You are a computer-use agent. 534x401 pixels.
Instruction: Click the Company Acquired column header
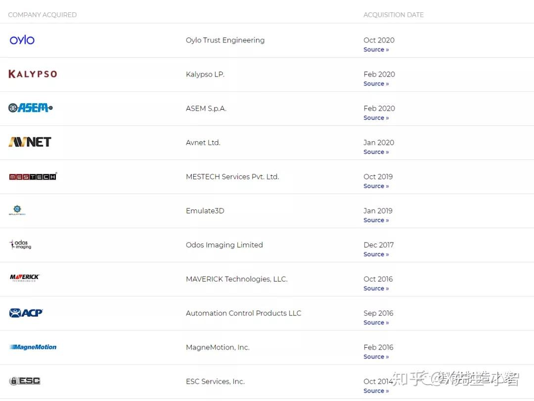[42, 15]
